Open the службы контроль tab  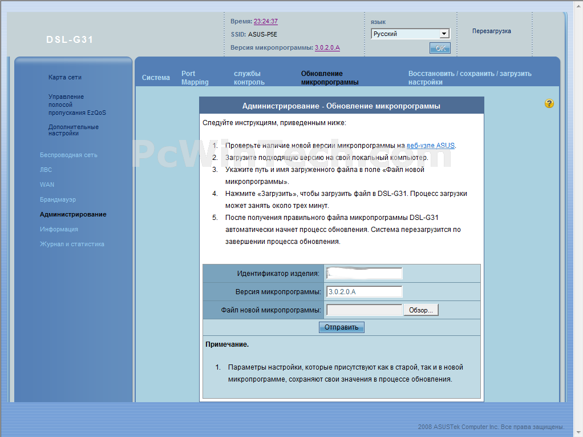(x=249, y=78)
